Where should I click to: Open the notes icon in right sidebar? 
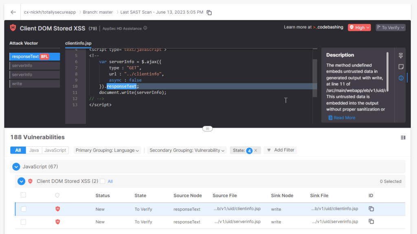(x=401, y=67)
